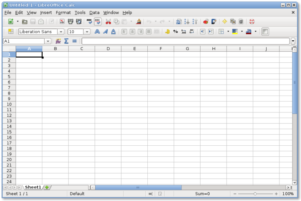Click the add new sheet button
This screenshot has height=201, width=301.
click(x=47, y=187)
